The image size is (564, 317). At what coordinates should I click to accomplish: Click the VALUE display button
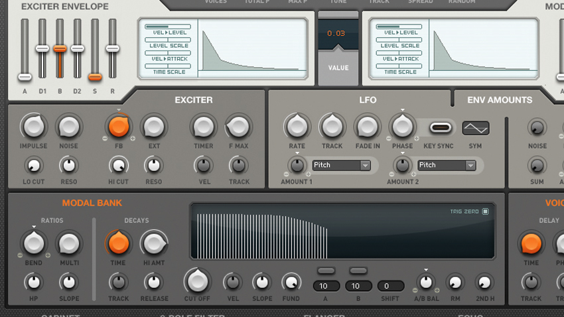coord(338,68)
